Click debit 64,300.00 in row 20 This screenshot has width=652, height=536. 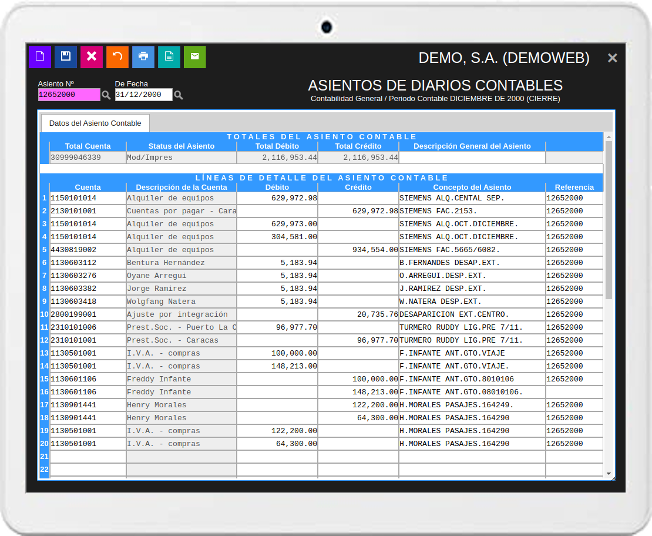point(277,443)
